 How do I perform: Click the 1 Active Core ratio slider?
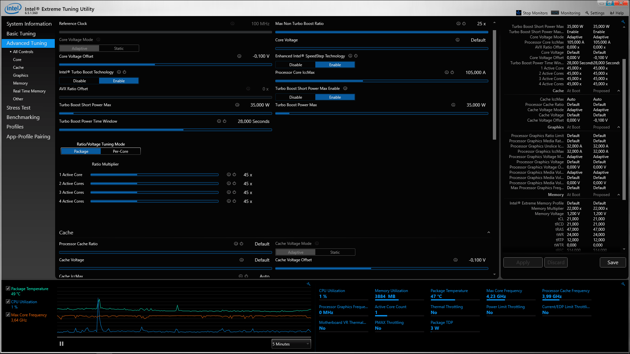click(x=154, y=175)
